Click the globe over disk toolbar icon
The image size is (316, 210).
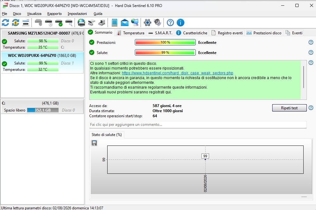coord(82,23)
